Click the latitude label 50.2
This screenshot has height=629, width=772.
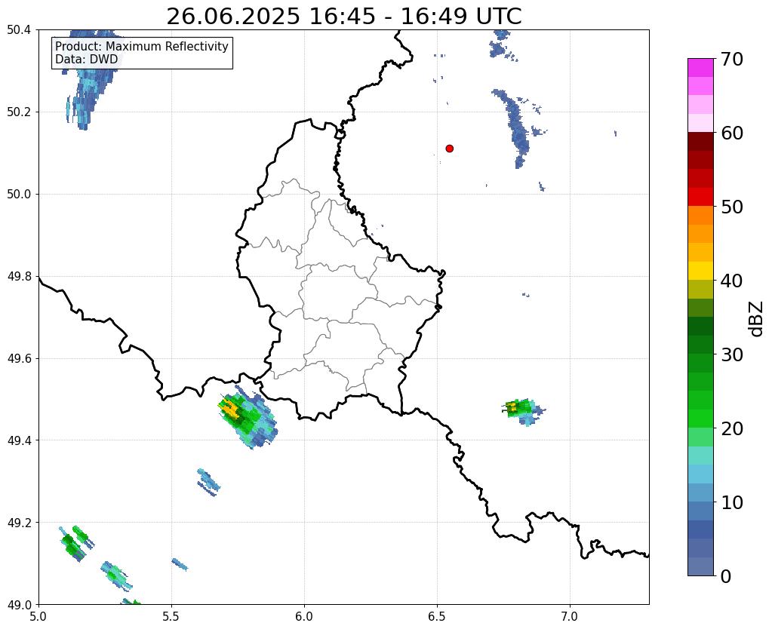click(x=19, y=112)
